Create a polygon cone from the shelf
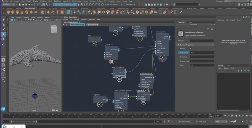The height and width of the screenshot is (128, 252). 22,12
